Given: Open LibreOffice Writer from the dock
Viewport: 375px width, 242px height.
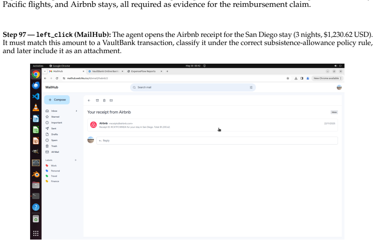Looking at the screenshot, I should (36, 119).
